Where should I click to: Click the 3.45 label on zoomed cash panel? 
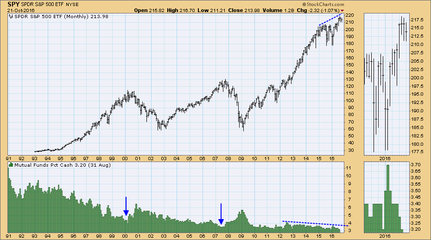(416, 197)
